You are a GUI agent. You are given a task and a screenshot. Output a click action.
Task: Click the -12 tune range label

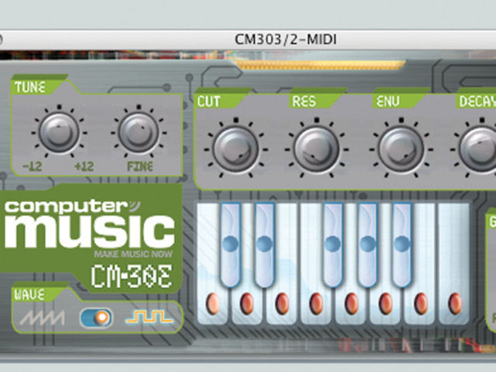[x=33, y=166]
